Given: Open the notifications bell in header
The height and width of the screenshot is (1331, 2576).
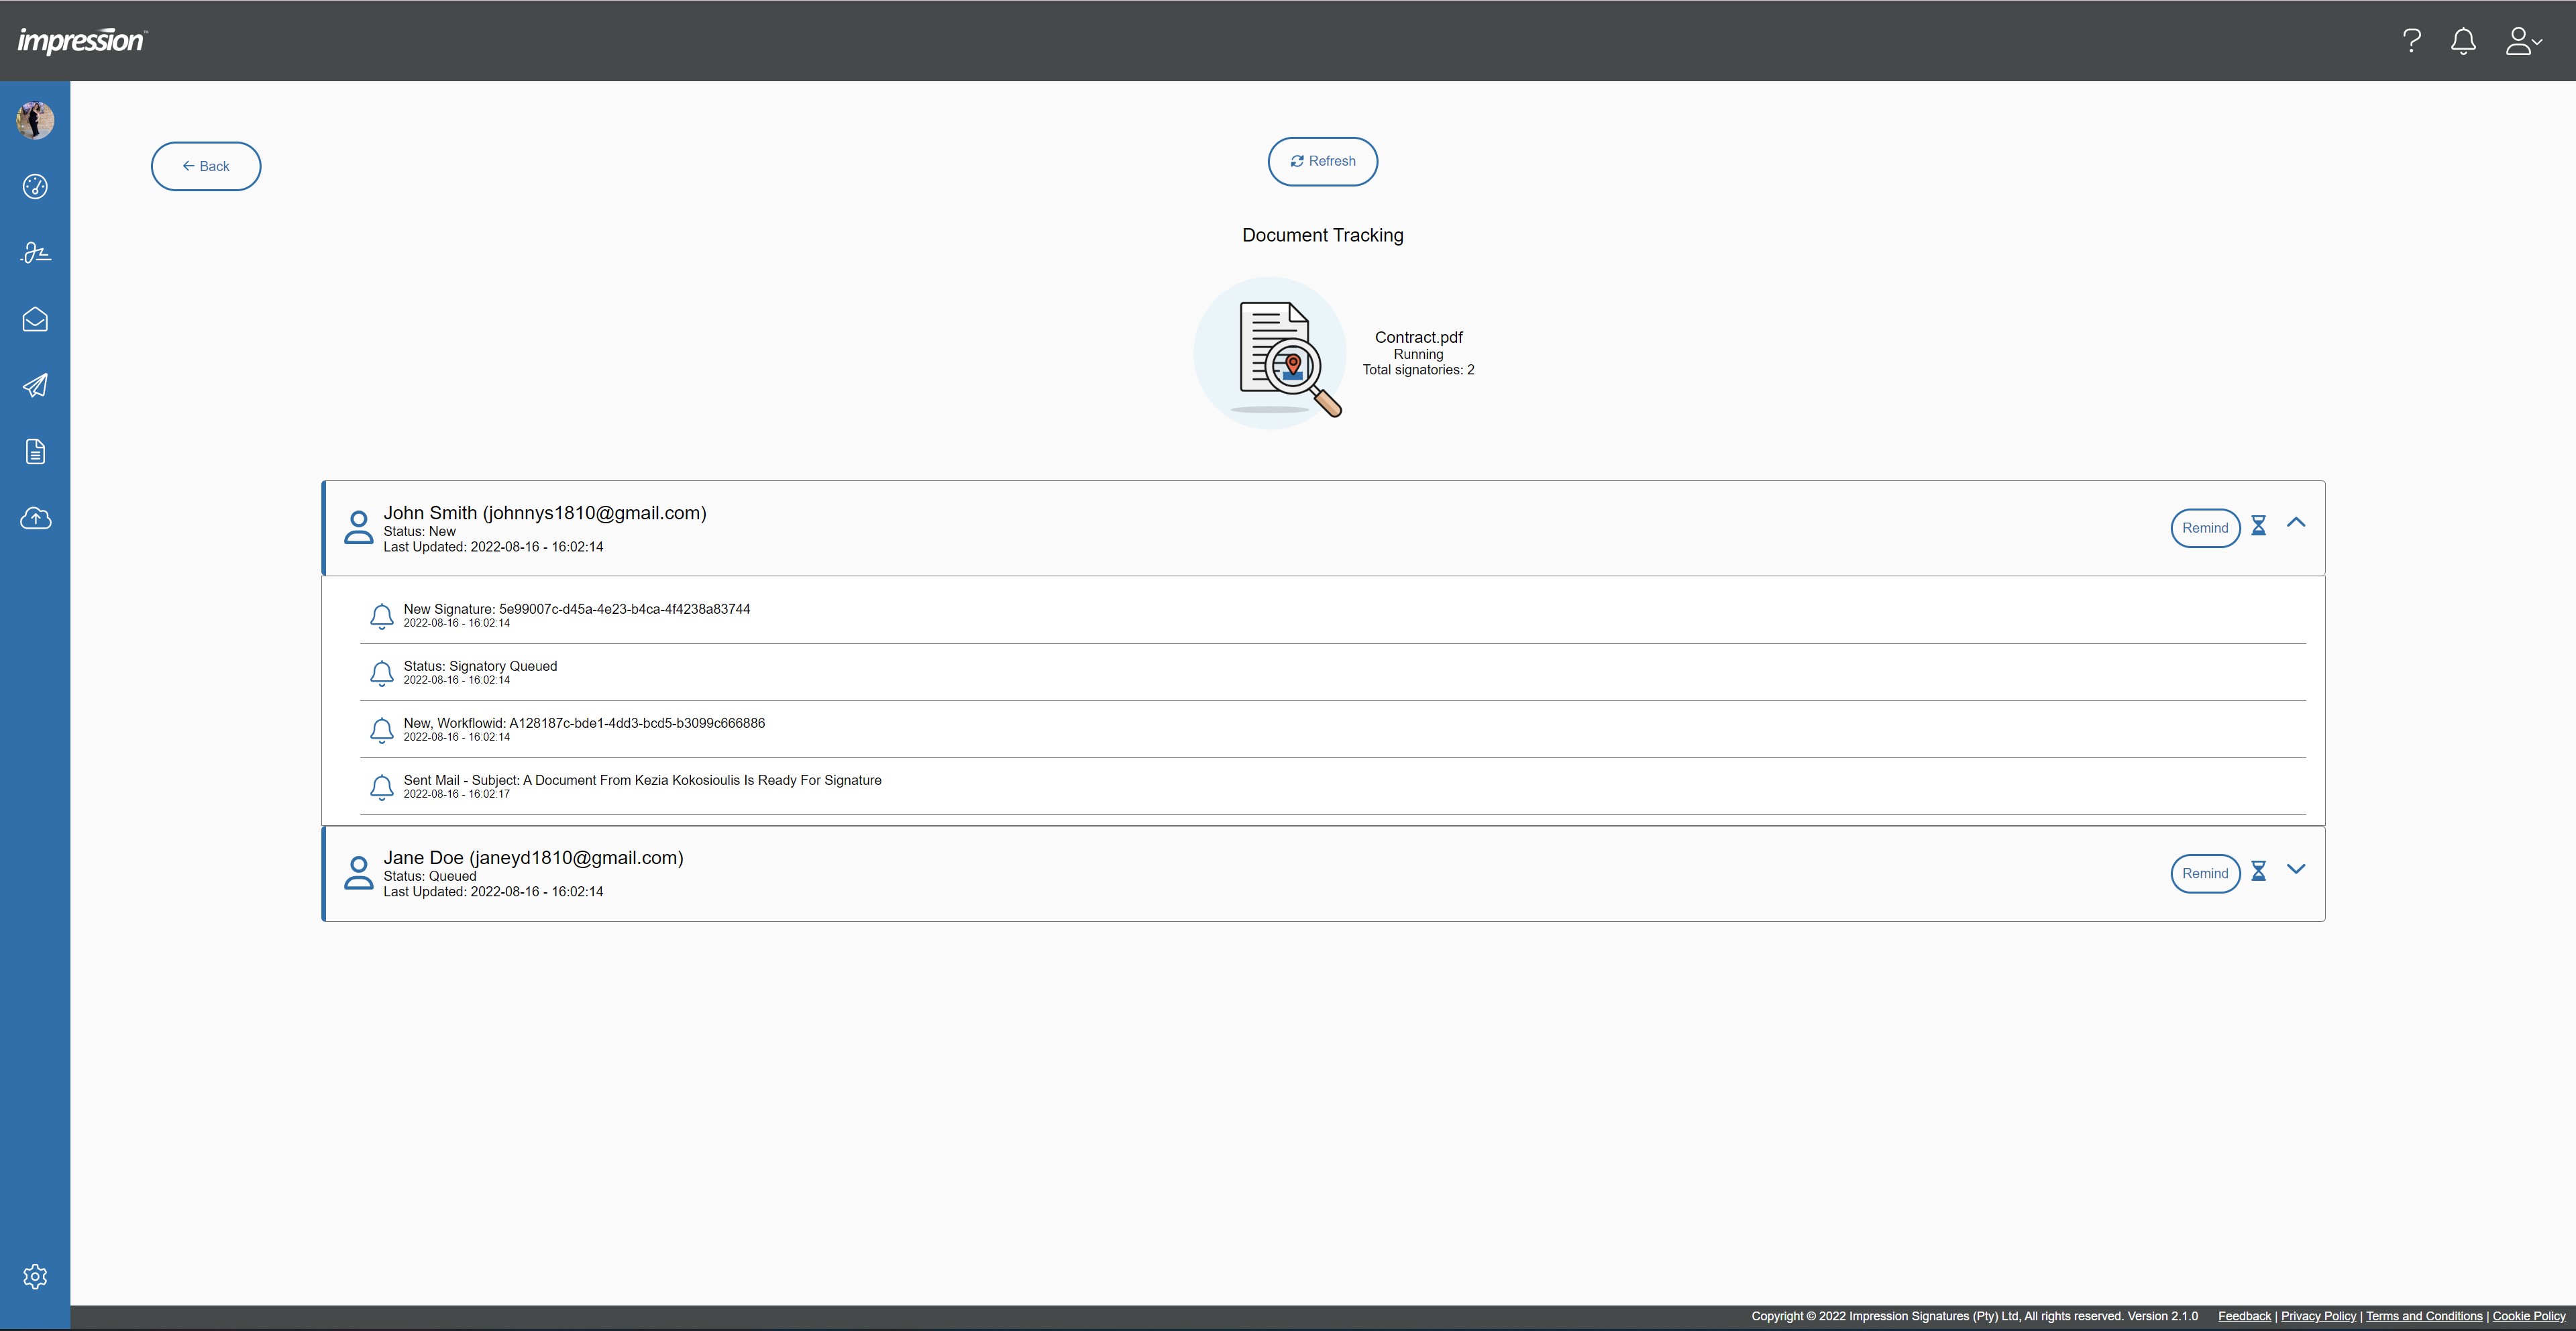Looking at the screenshot, I should pyautogui.click(x=2463, y=41).
